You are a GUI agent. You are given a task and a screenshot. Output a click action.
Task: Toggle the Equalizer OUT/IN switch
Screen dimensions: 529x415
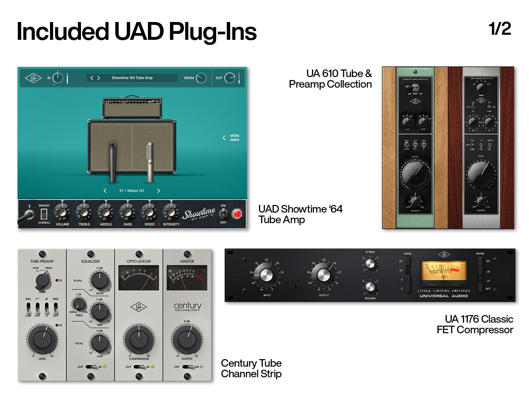(92, 367)
